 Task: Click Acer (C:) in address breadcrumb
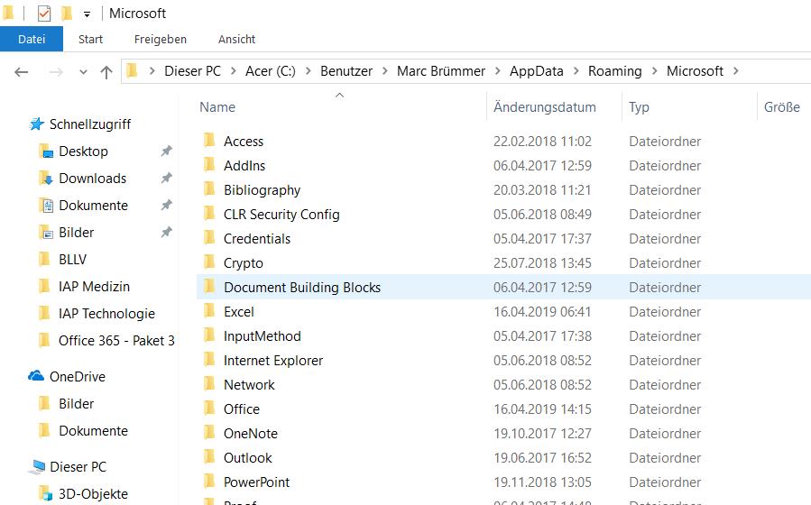[271, 71]
